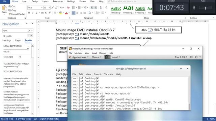Apply the Numbering list icon

click(80, 7)
